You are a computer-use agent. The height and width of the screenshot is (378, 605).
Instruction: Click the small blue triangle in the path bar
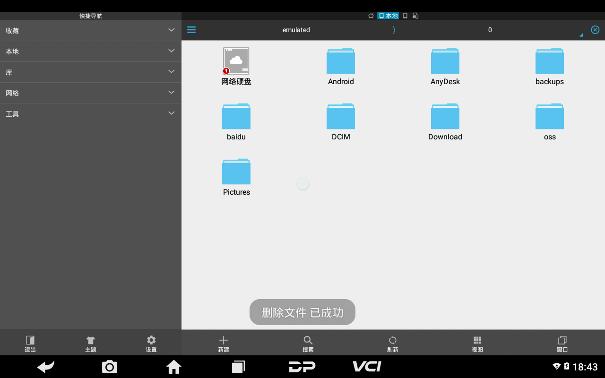tap(581, 35)
